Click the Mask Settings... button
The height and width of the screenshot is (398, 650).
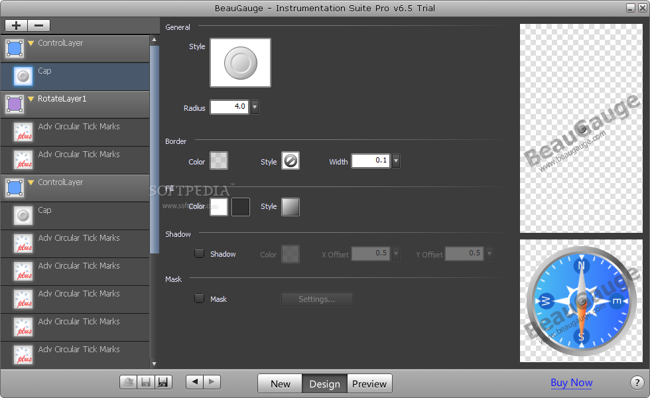tap(317, 299)
